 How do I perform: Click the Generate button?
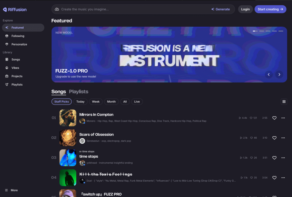tap(220, 9)
